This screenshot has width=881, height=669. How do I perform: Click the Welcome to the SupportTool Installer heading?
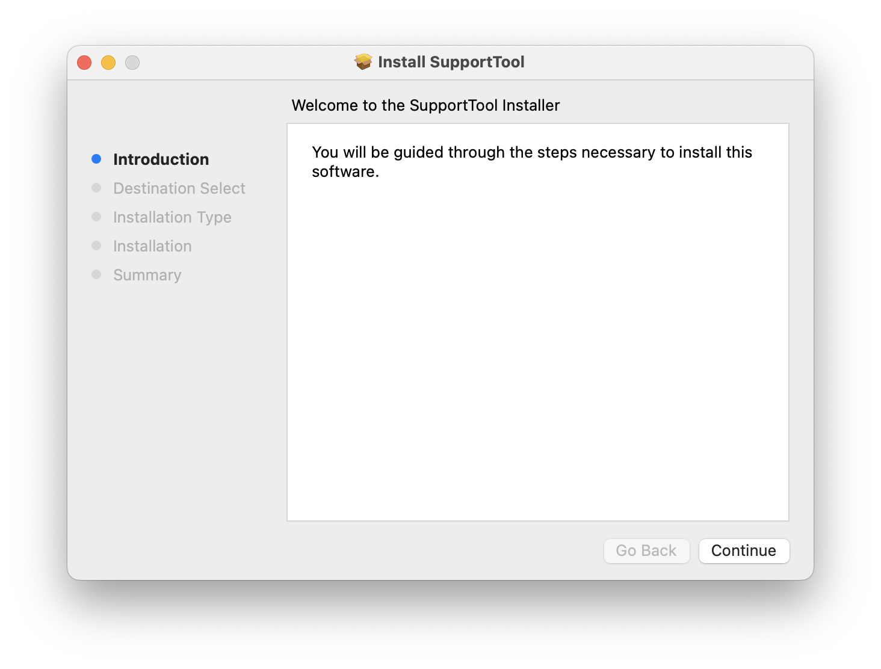click(425, 105)
